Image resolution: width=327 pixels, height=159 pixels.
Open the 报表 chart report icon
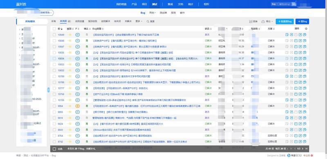[251, 22]
